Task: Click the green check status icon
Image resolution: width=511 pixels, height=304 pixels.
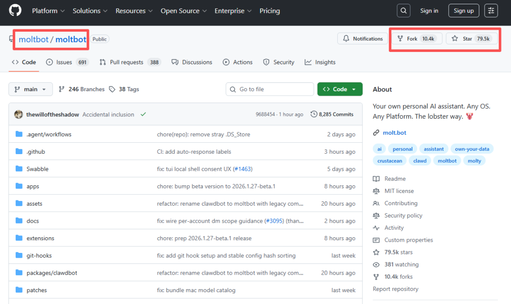Action: 143,114
